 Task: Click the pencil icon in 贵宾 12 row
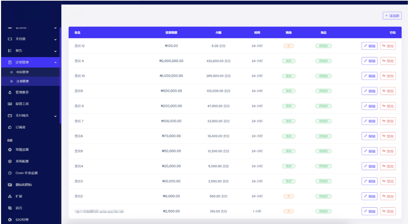click(x=365, y=46)
